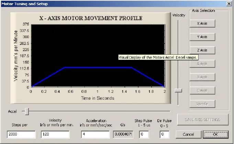
Task: Click the disabled A Axis button
Action: pos(202,64)
